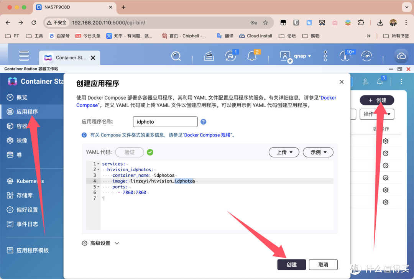The image size is (414, 279).
Task: Click inside the 应用程序名称 idphoto input field
Action: pos(165,121)
